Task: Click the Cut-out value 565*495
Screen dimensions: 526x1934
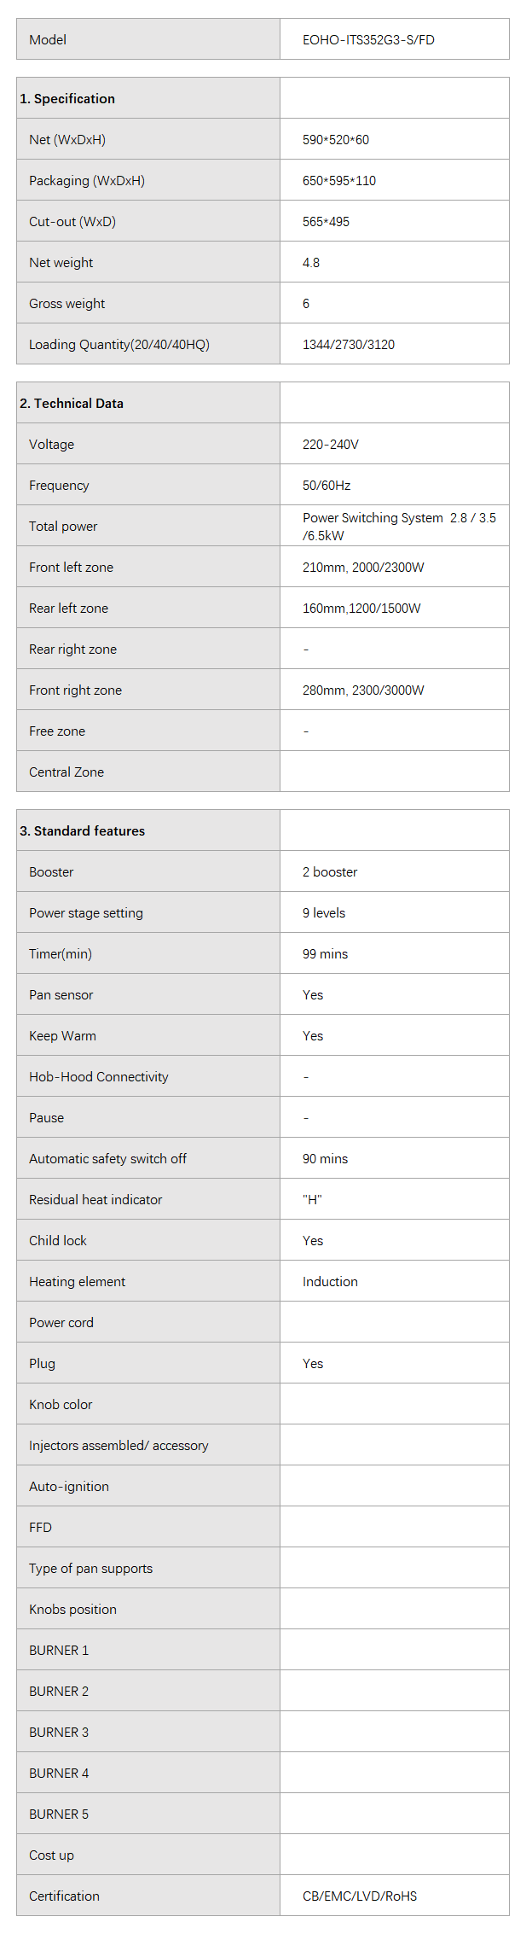Action: 326,222
